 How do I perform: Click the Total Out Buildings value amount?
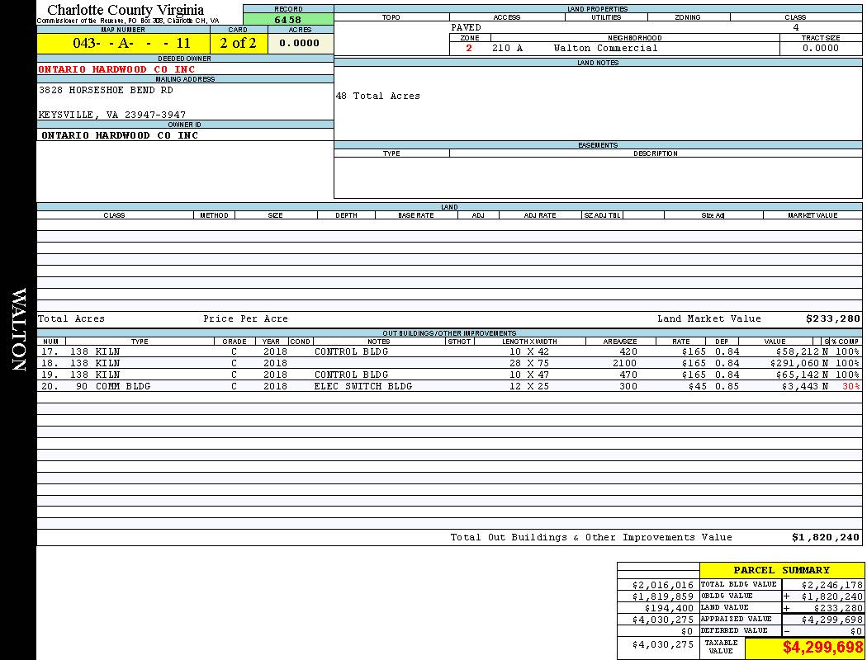(x=826, y=537)
